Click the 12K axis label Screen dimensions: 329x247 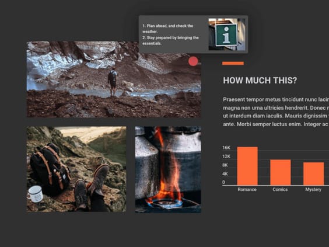point(226,156)
